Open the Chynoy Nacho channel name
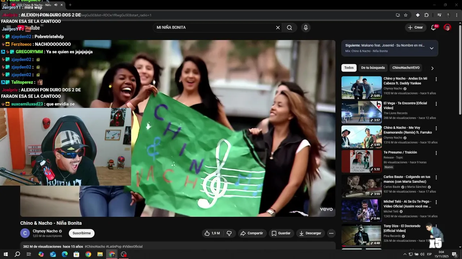This screenshot has width=462, height=259. click(45, 231)
